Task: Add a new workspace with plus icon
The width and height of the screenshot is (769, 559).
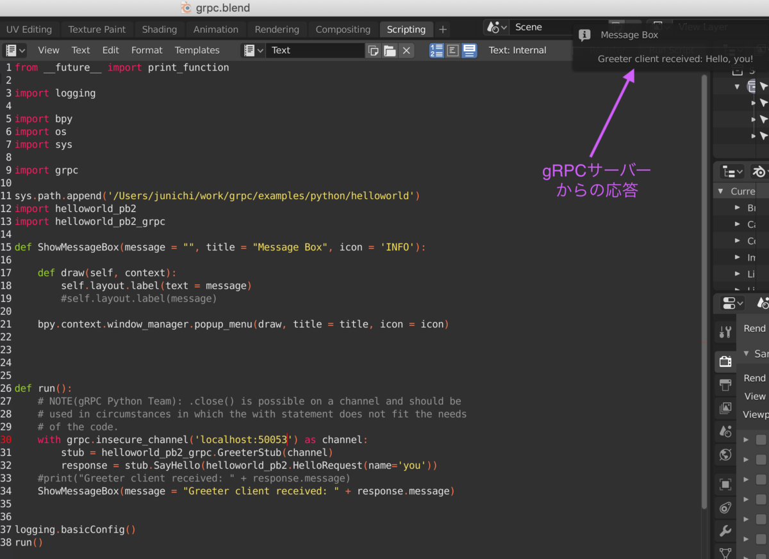Action: [443, 29]
